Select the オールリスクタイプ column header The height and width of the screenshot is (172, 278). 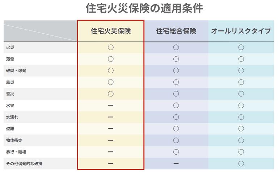click(x=241, y=31)
